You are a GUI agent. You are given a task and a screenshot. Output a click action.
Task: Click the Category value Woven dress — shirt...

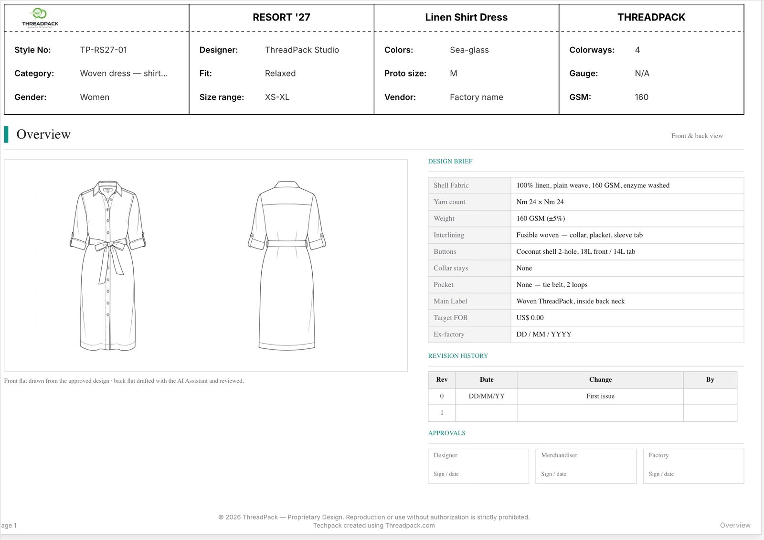124,73
